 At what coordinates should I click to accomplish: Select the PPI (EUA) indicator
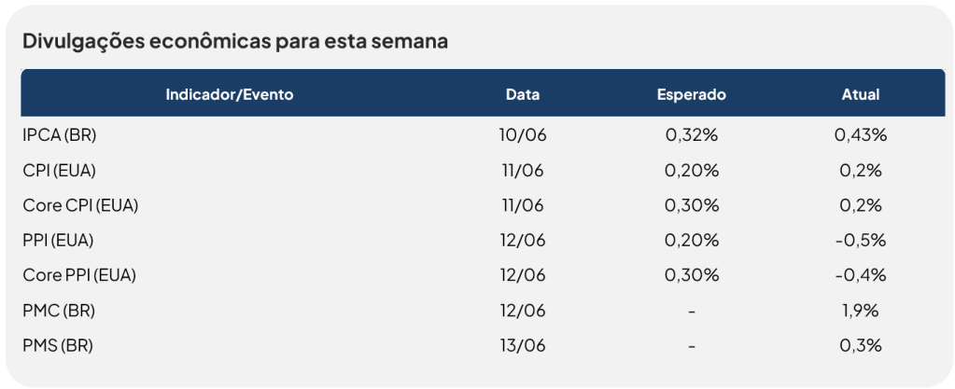(x=59, y=241)
